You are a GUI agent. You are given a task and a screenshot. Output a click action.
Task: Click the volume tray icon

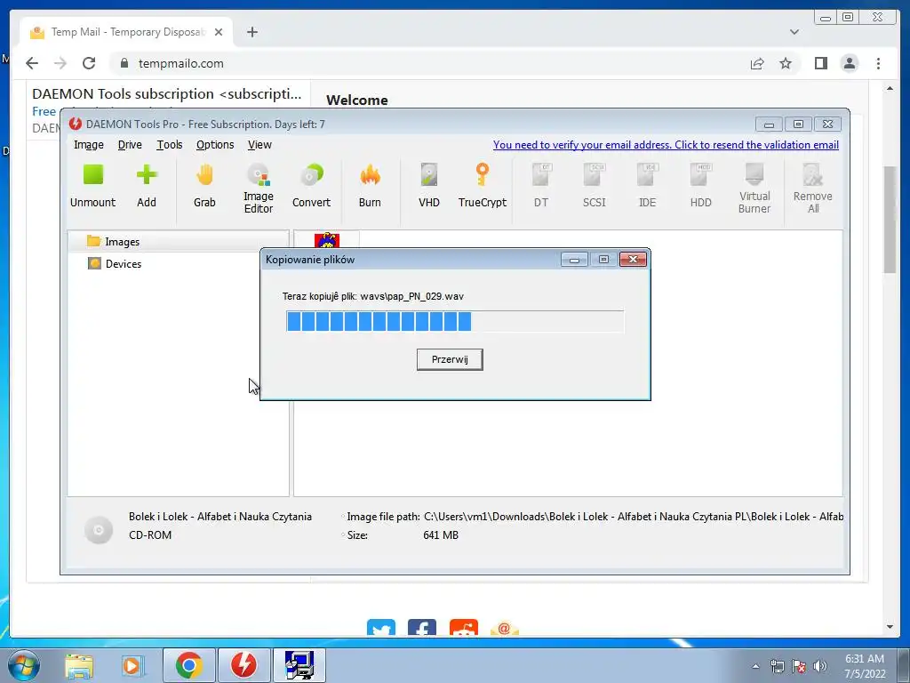pyautogui.click(x=820, y=666)
